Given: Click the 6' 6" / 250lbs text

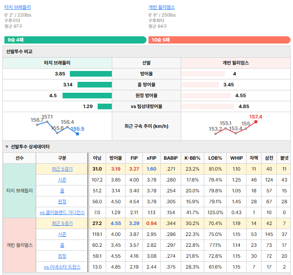Looking at the screenshot, I should [162, 15].
